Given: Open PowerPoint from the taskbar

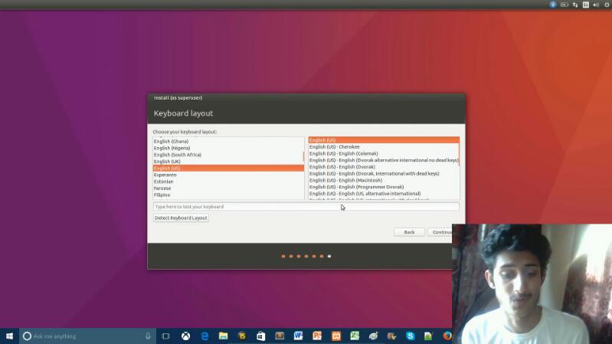Looking at the screenshot, I should point(317,336).
